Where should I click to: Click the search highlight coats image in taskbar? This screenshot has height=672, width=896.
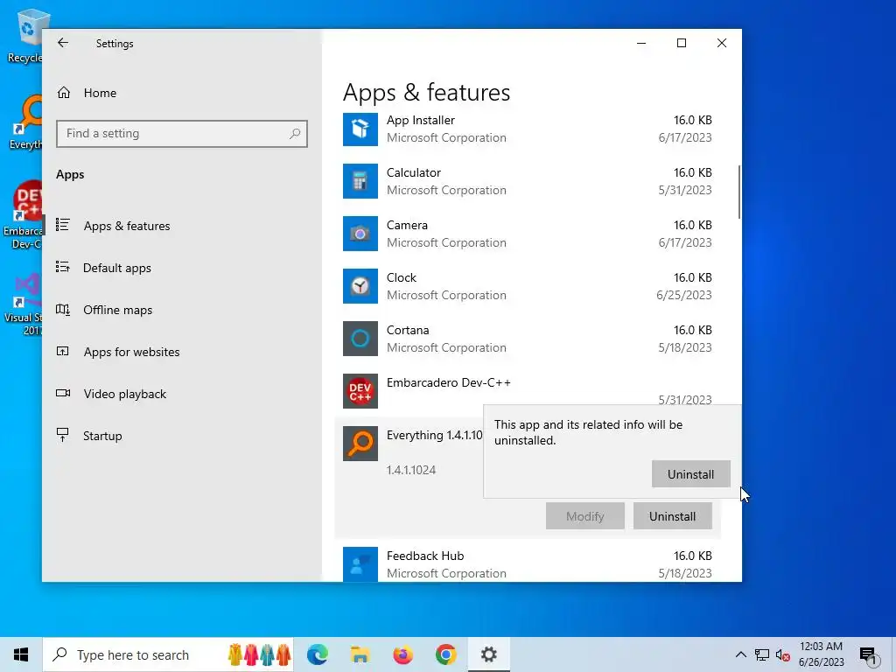point(260,654)
